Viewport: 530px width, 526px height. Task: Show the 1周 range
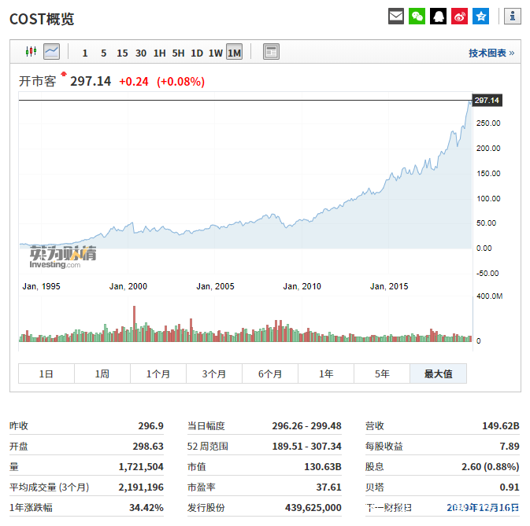coord(102,373)
